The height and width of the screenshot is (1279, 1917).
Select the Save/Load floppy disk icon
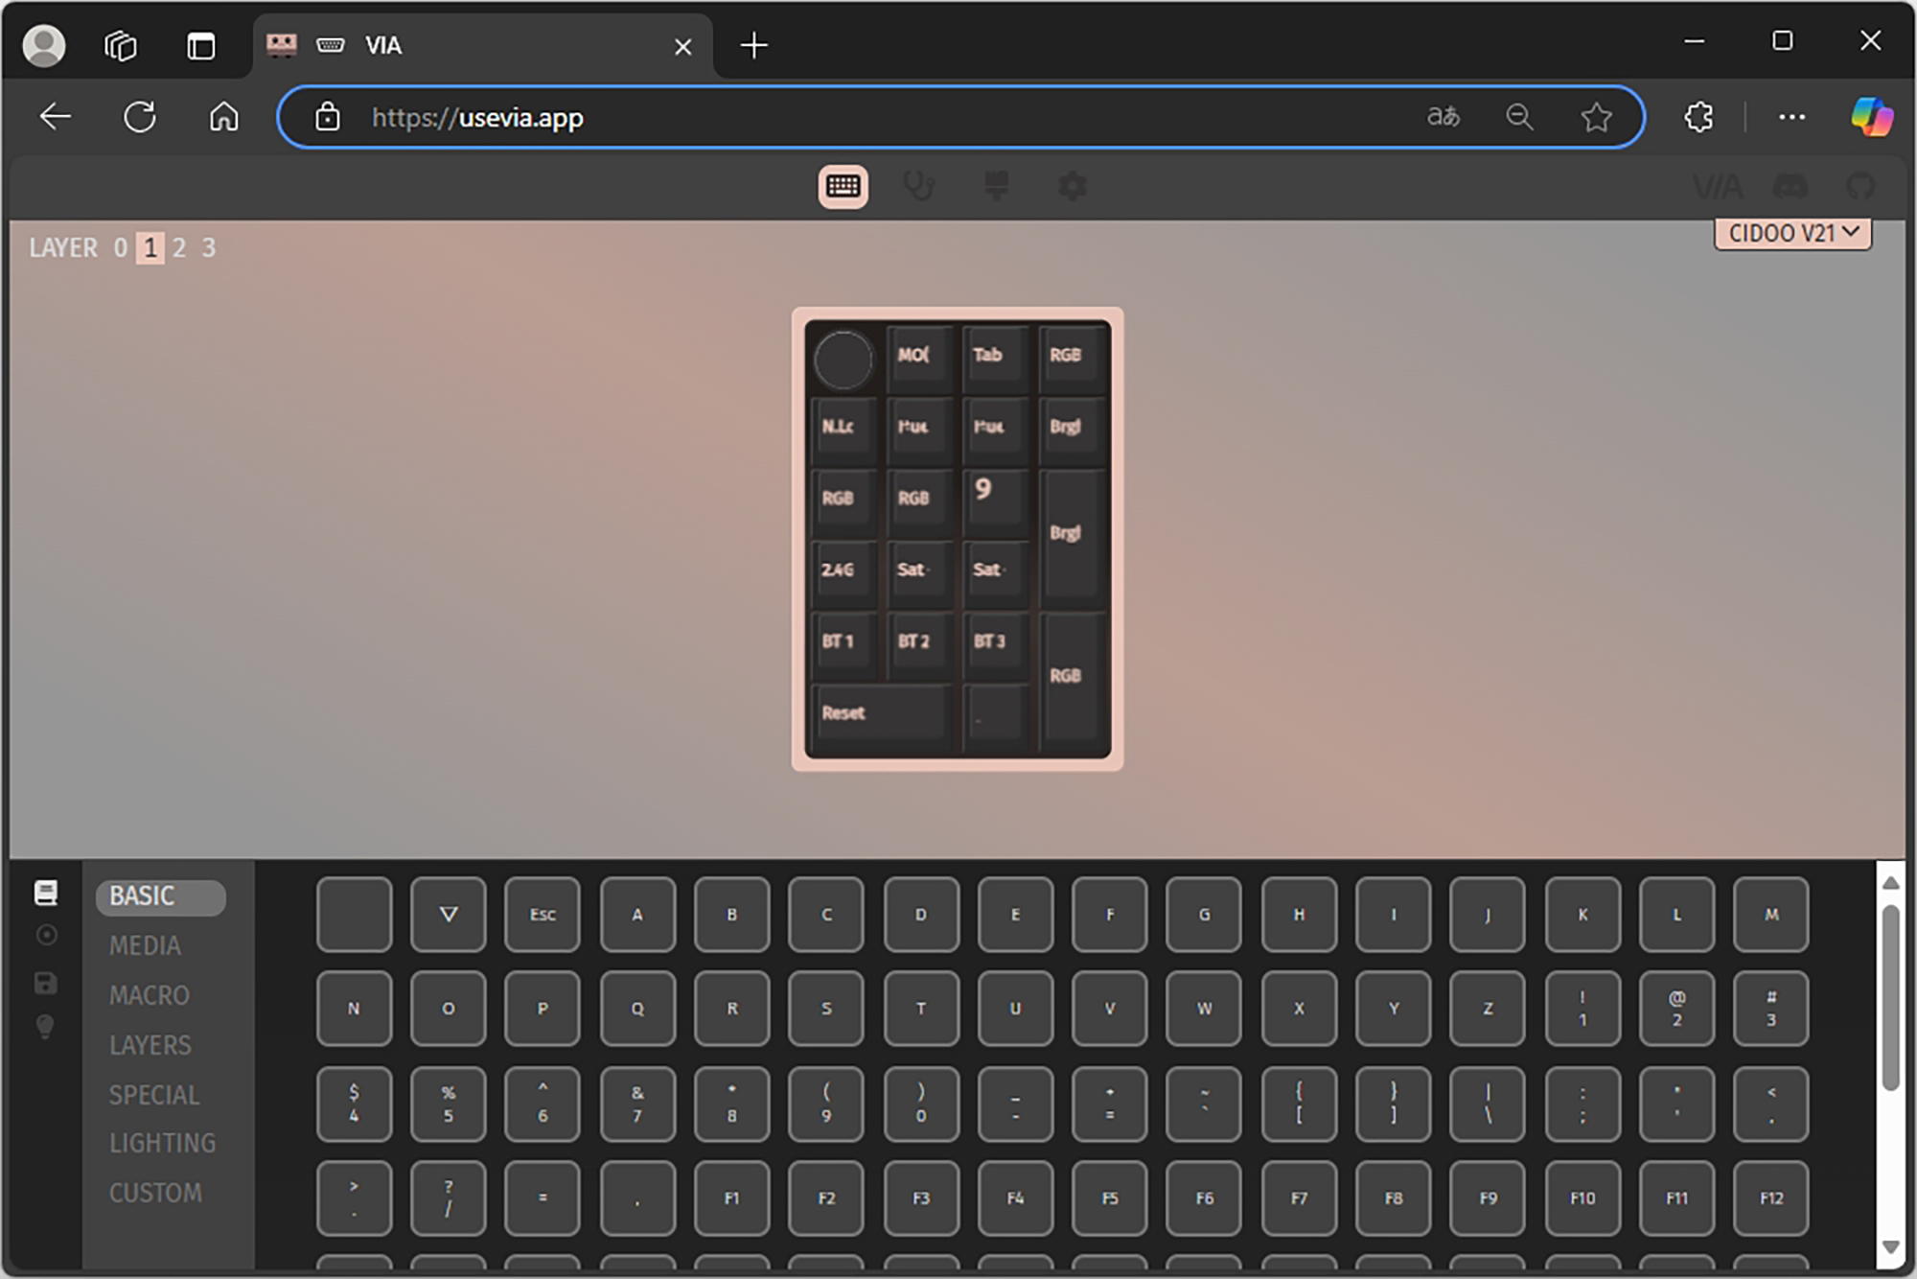(45, 983)
